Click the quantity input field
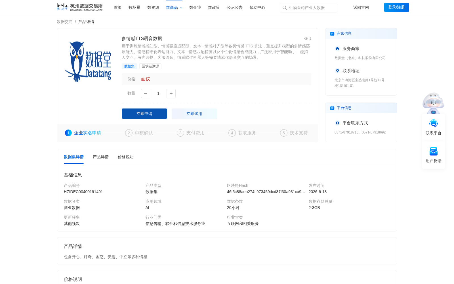Screen dimensions: 454x284 point(158,93)
